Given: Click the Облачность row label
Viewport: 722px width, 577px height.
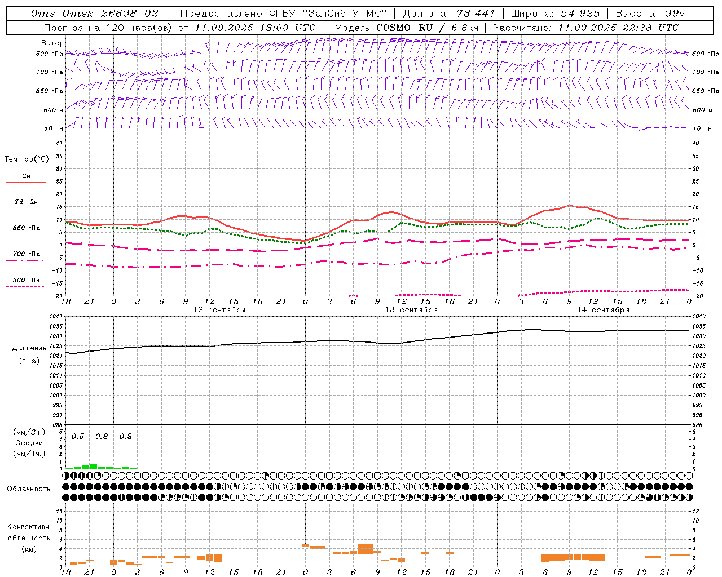Looking at the screenshot, I should (x=29, y=489).
